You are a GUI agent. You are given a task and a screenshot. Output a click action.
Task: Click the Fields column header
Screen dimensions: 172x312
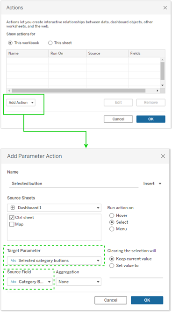click(x=146, y=53)
